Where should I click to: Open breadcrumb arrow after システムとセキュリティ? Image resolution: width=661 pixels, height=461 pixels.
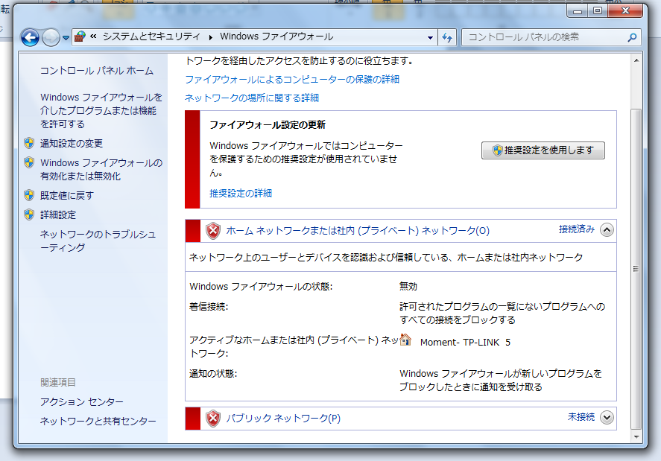tap(210, 37)
